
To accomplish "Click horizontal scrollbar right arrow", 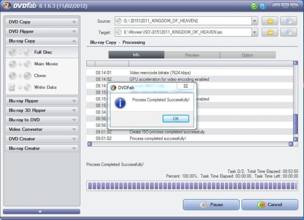I will tap(291, 144).
